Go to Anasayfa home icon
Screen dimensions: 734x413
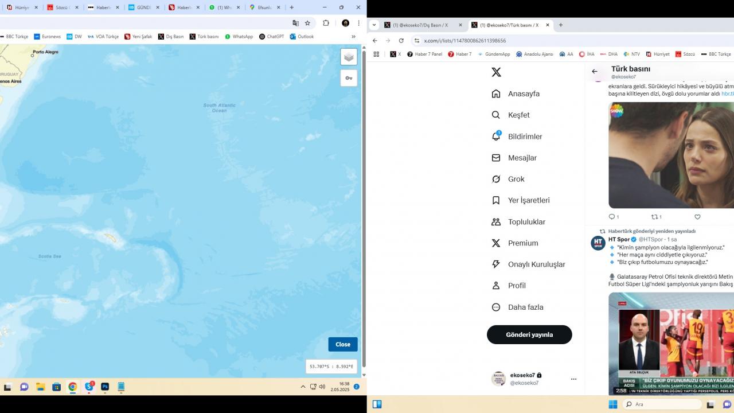496,93
